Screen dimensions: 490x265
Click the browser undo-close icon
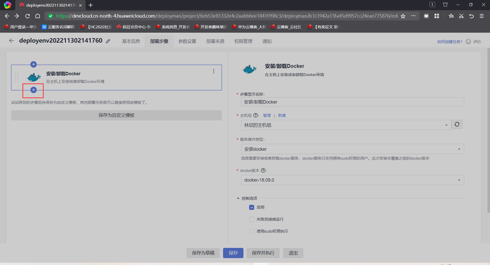coord(471,16)
